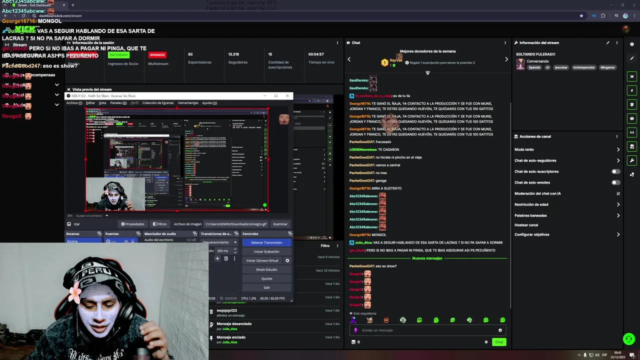Show previous top donor with left arrow
This screenshot has width=640, height=360.
(x=349, y=59)
